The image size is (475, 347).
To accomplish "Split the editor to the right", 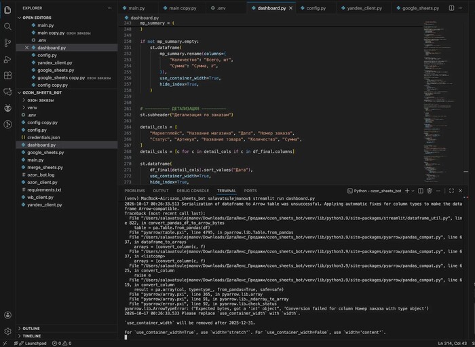I will tap(451, 8).
